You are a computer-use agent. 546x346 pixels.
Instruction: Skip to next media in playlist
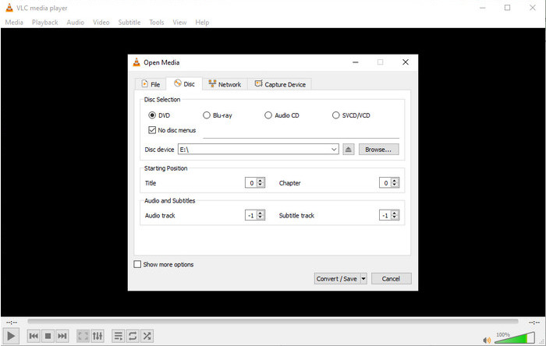(62, 336)
